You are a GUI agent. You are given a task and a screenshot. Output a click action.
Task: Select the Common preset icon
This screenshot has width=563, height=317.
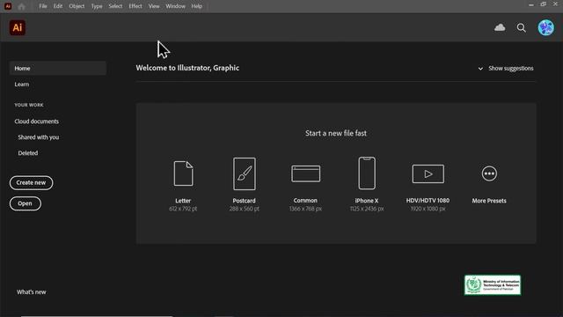[x=305, y=173]
